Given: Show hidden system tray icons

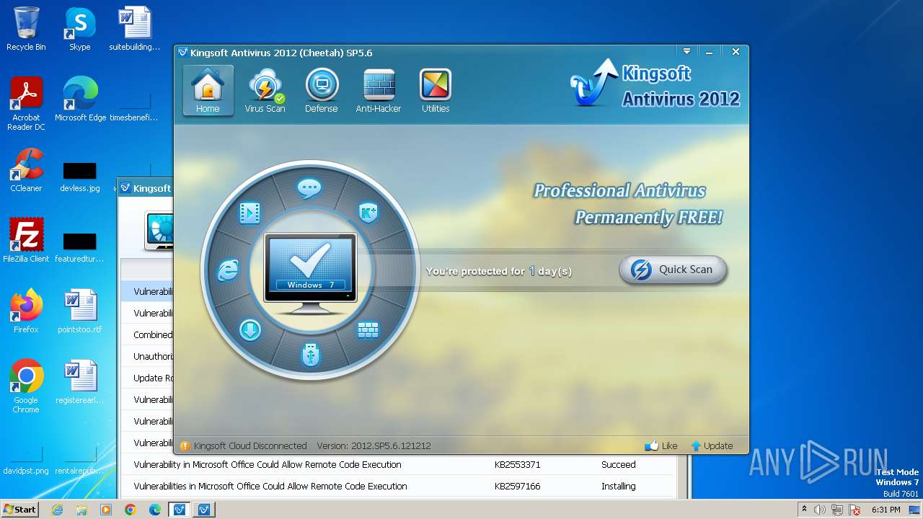Looking at the screenshot, I should pyautogui.click(x=805, y=510).
